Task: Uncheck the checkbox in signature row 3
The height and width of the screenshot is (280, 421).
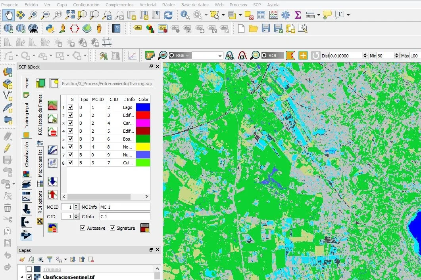Action: pos(71,123)
